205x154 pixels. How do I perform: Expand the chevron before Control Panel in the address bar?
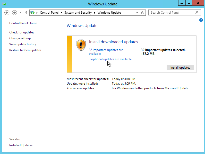37,13
